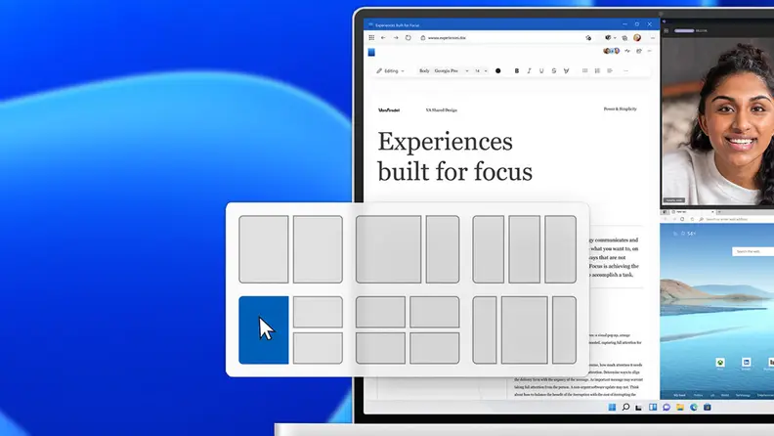Reload the page with the refresh icon
This screenshot has width=774, height=436.
pos(408,37)
